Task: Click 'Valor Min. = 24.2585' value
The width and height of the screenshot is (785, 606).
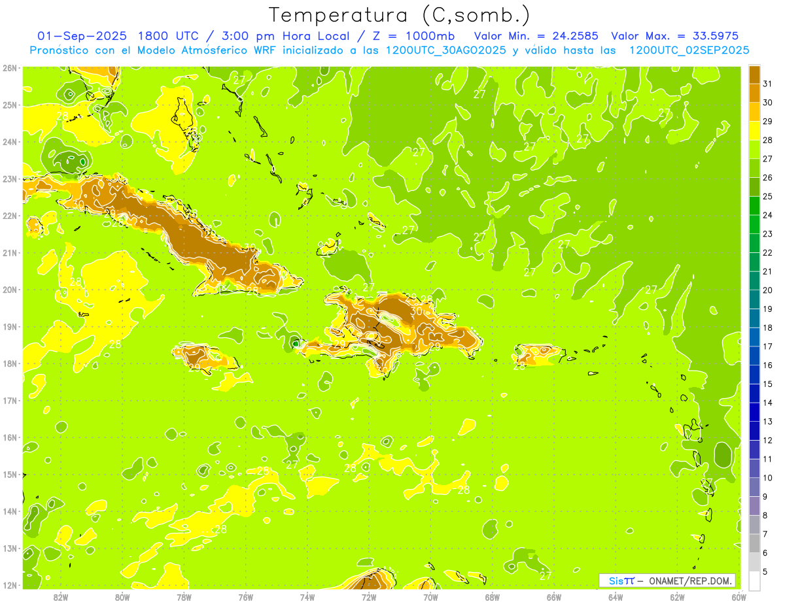Action: 536,36
